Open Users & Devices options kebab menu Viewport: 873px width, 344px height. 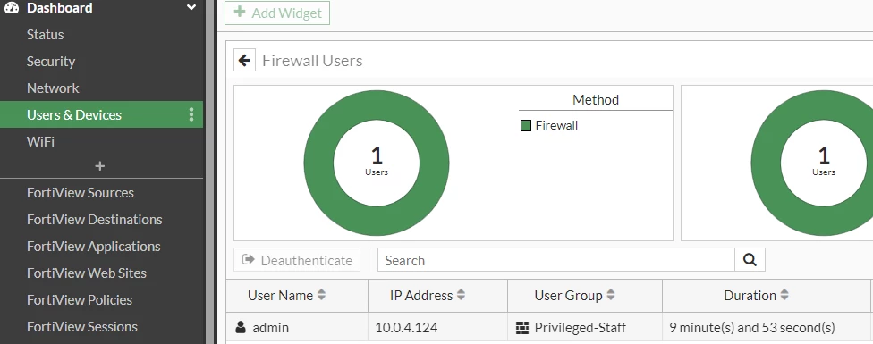click(x=191, y=114)
